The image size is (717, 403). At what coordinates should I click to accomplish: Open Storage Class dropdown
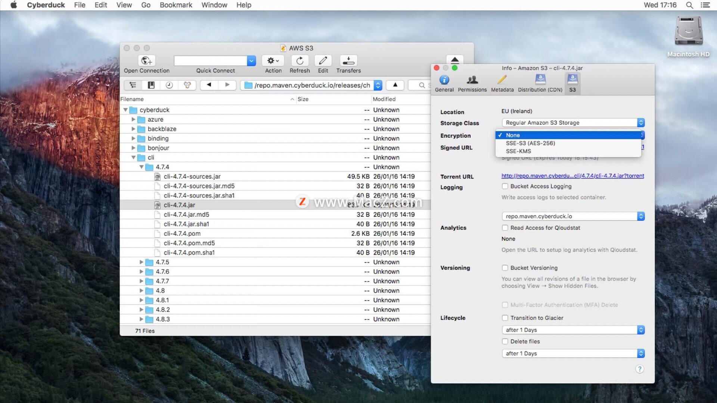pyautogui.click(x=573, y=123)
